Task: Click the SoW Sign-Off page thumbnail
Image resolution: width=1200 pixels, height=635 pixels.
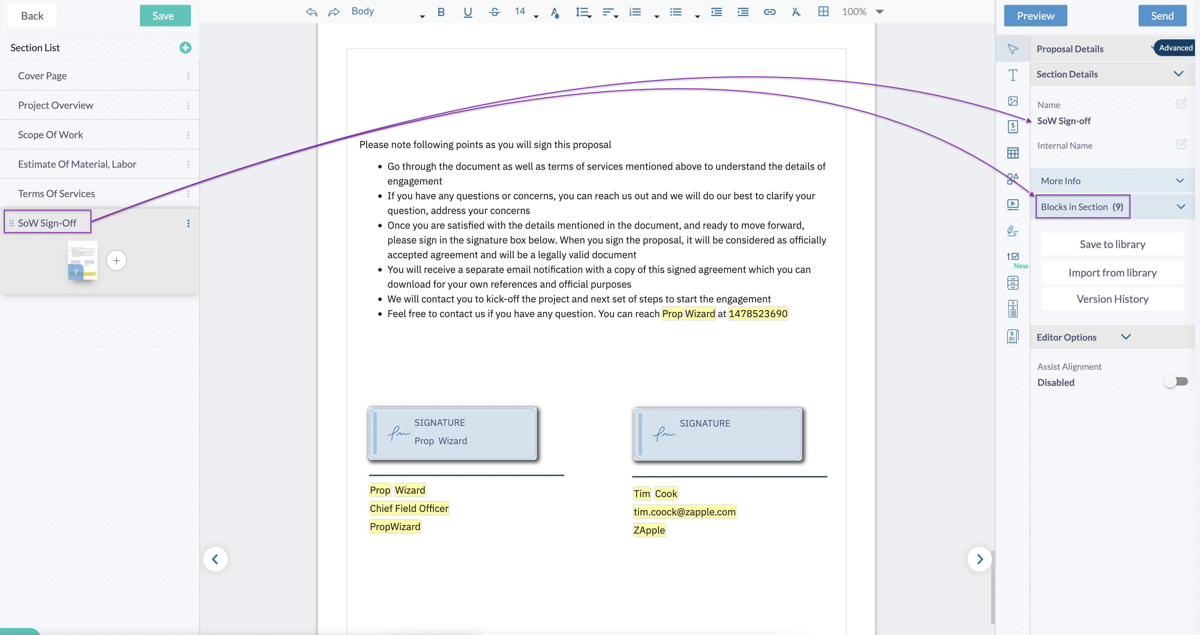Action: (x=82, y=260)
